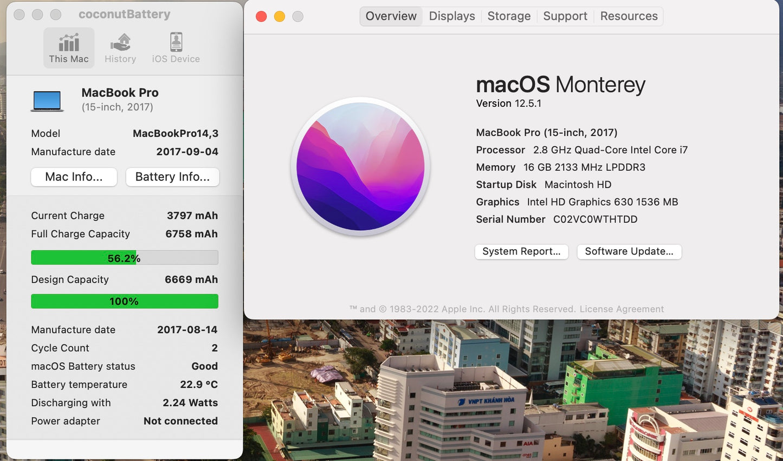Open the Resources tab
Screen dimensions: 783x461
tap(629, 16)
